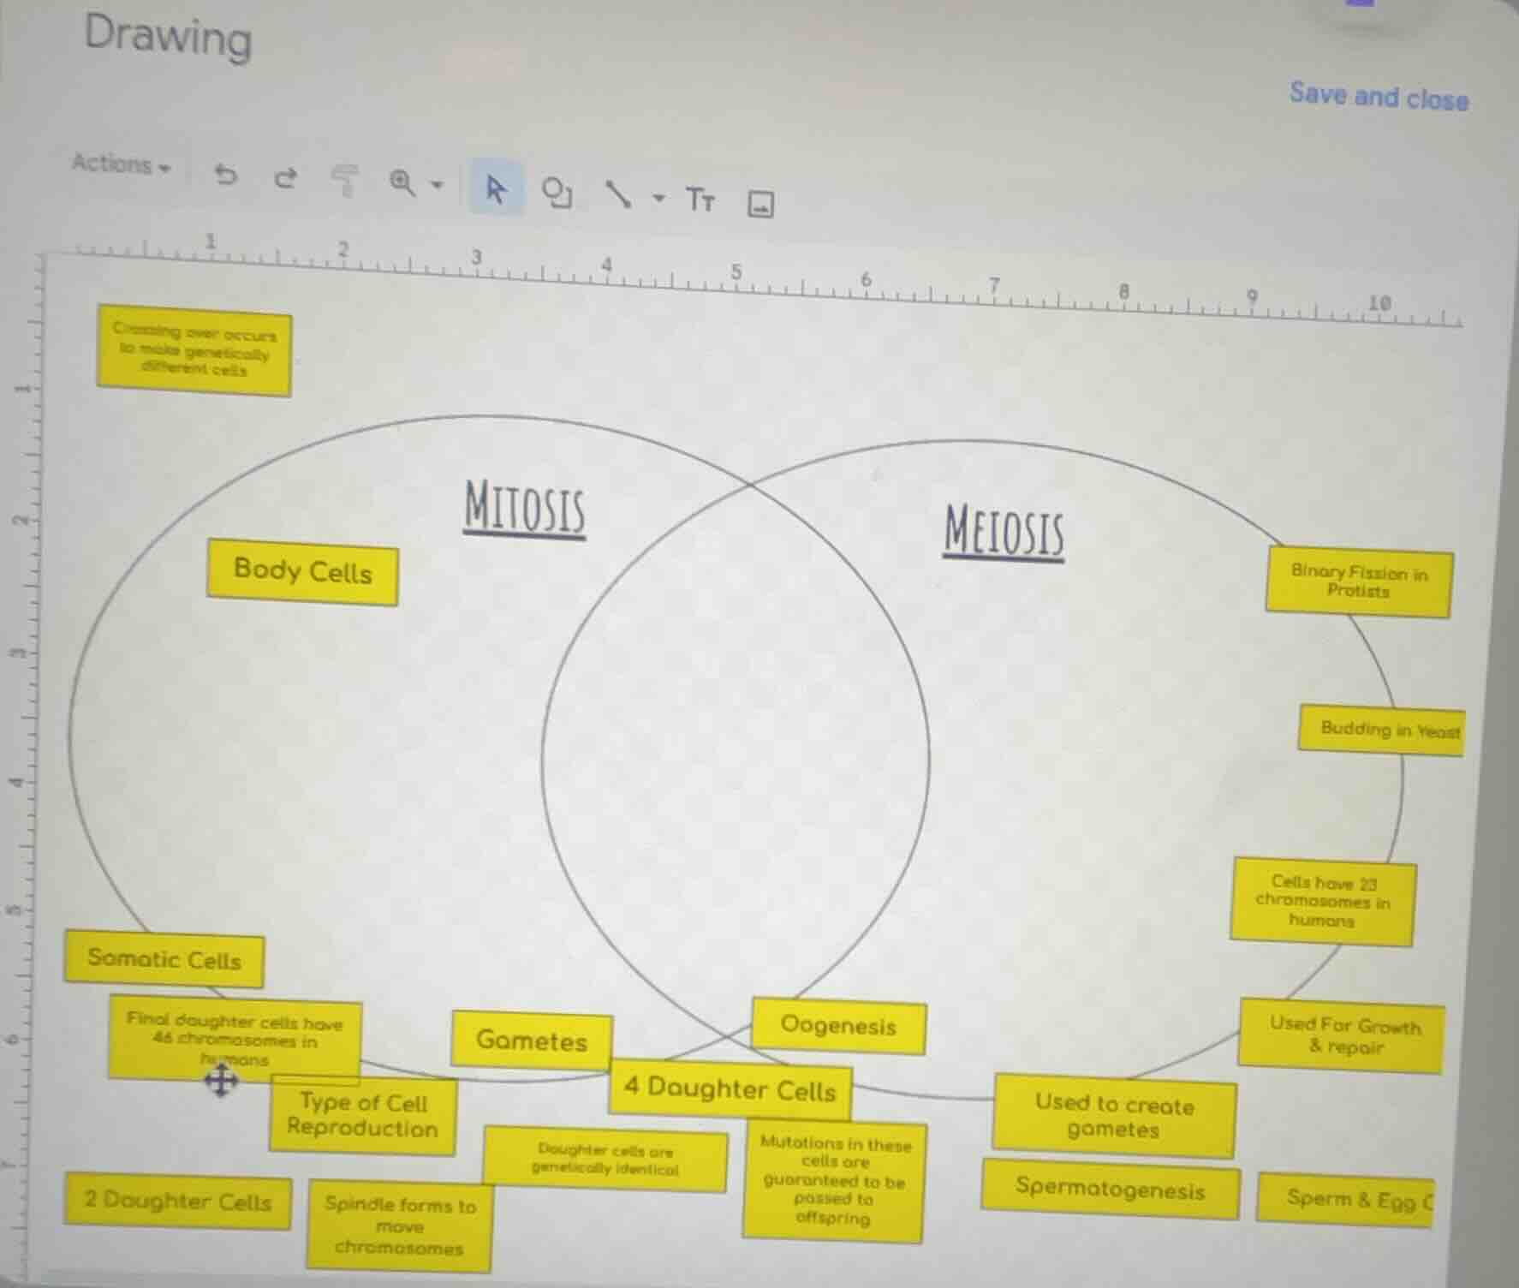Click the Zoom magnifier icon

click(x=402, y=182)
